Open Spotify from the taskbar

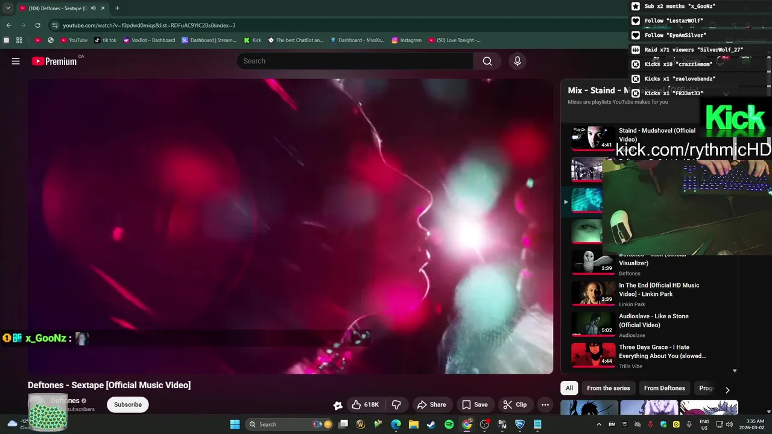click(449, 424)
